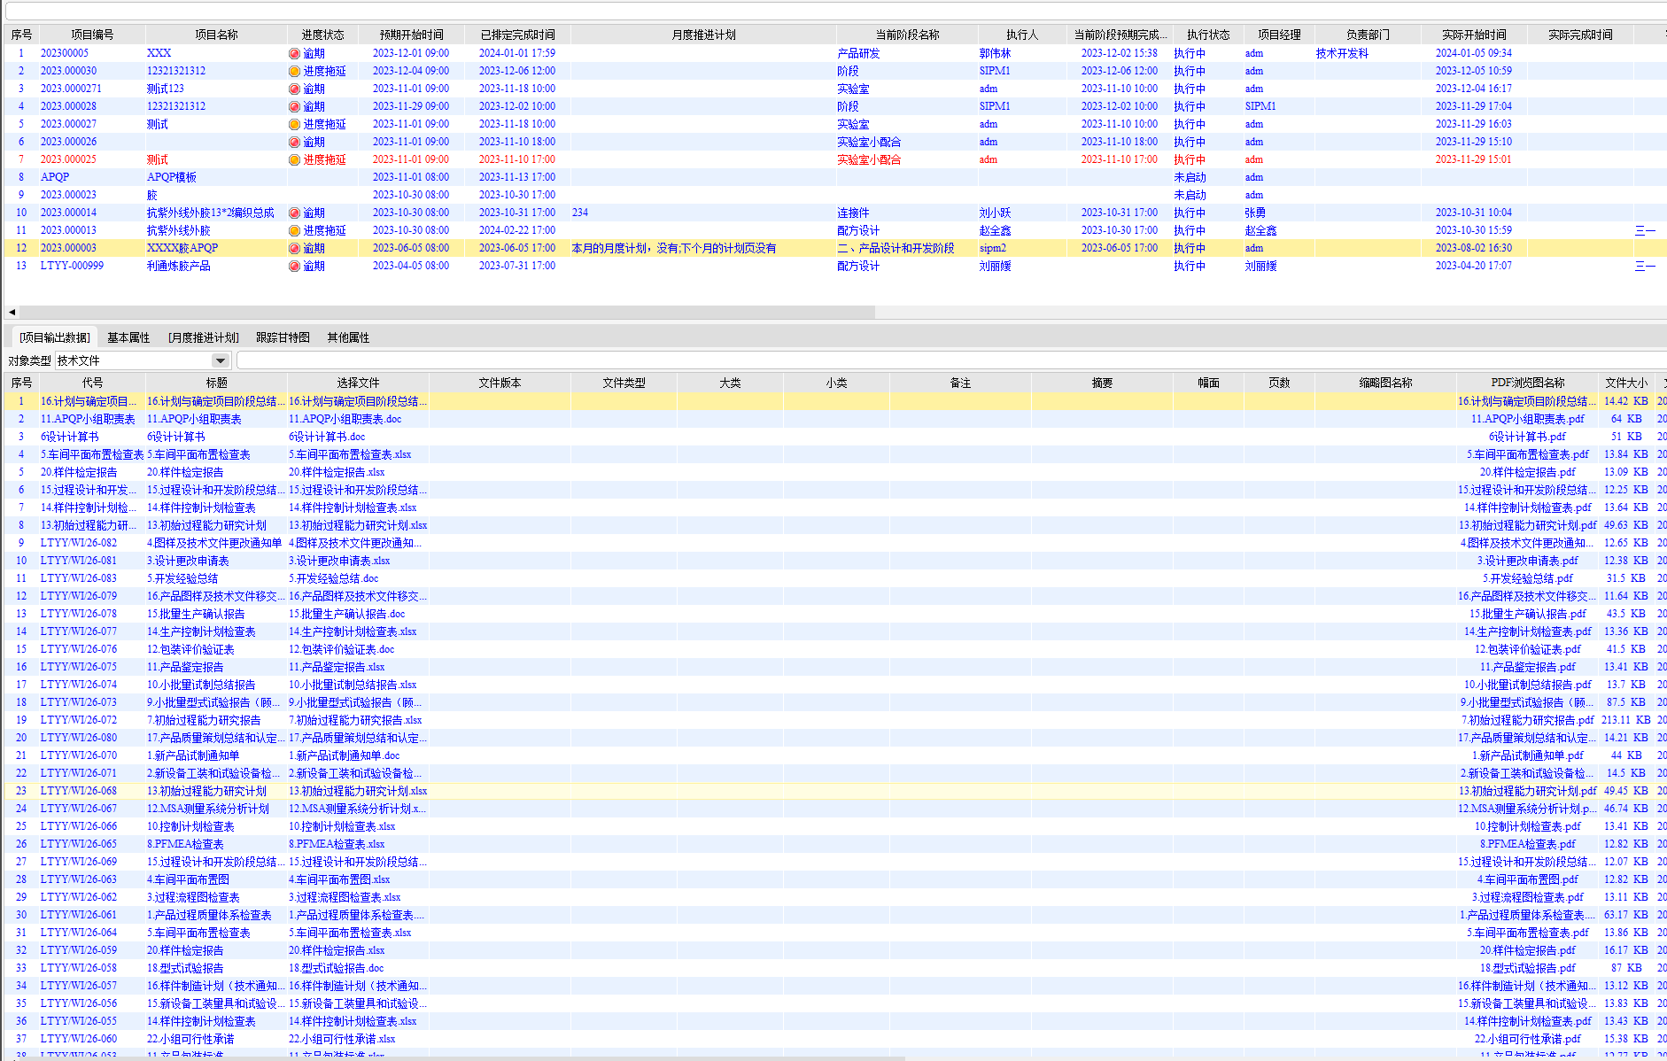Click the 代号 column header in file table
The image size is (1667, 1061).
(92, 383)
